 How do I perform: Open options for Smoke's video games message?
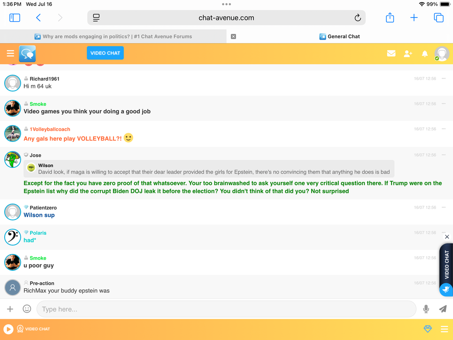click(444, 104)
